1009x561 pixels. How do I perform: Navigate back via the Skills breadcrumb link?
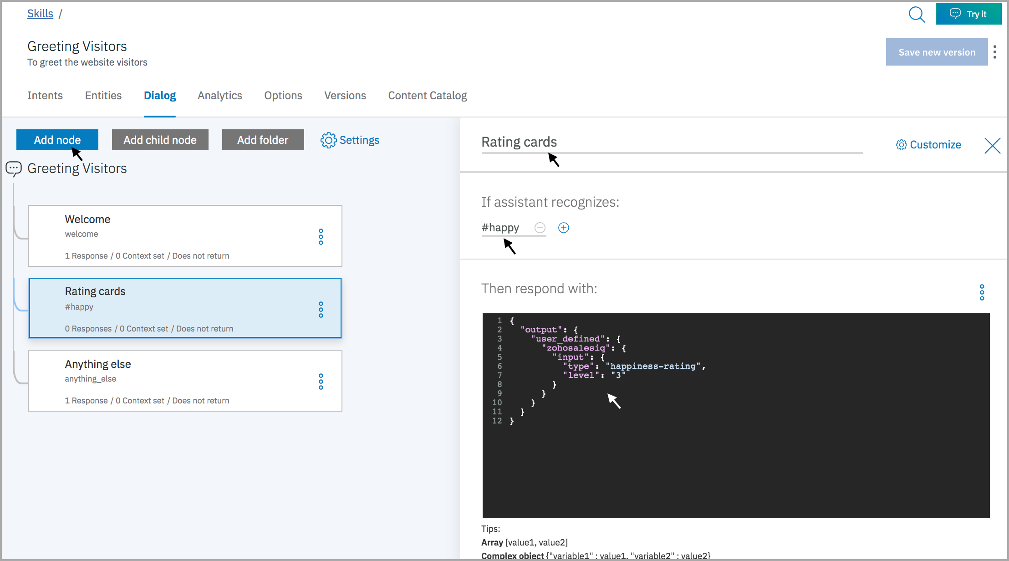40,13
